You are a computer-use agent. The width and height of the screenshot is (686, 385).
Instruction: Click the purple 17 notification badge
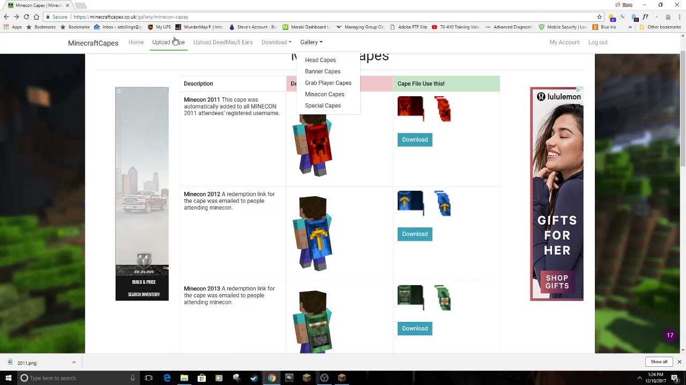(670, 335)
